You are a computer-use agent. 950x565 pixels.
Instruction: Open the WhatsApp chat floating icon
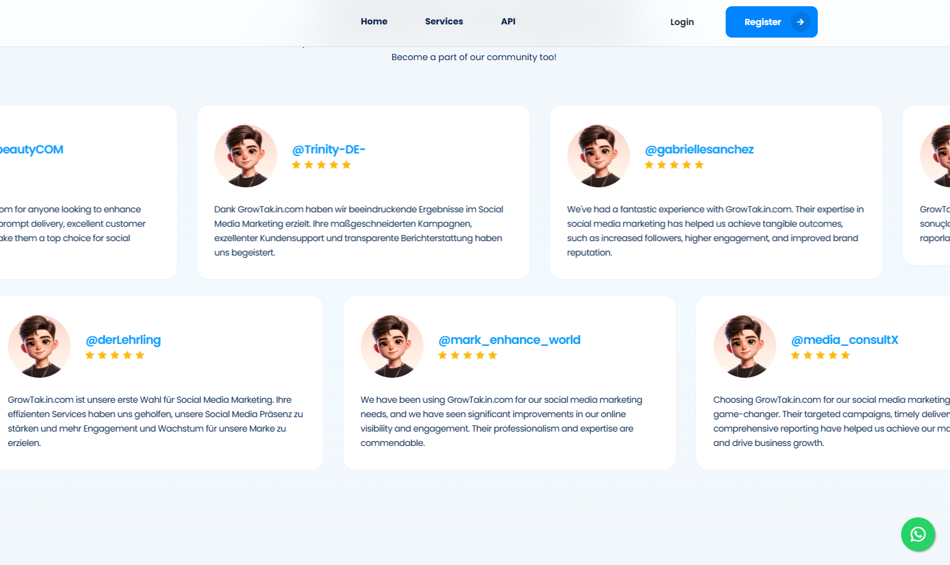coord(917,534)
